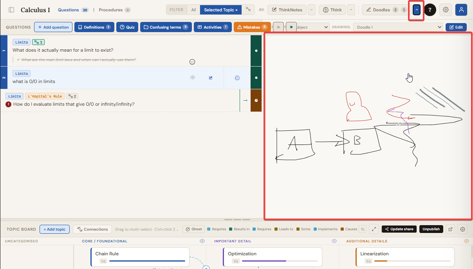Expand the Think dropdown arrow
Viewport: 473px width, 269px height.
click(351, 10)
